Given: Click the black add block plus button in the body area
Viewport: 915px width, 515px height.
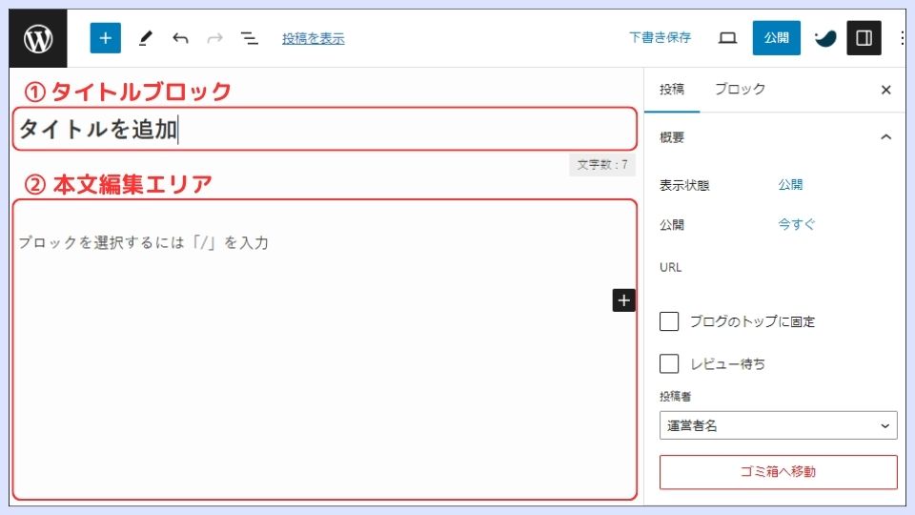Looking at the screenshot, I should 623,300.
